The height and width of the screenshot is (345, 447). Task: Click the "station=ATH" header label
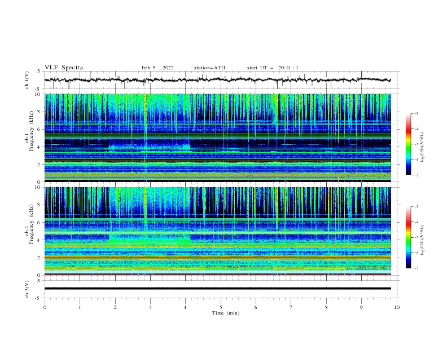pyautogui.click(x=209, y=68)
